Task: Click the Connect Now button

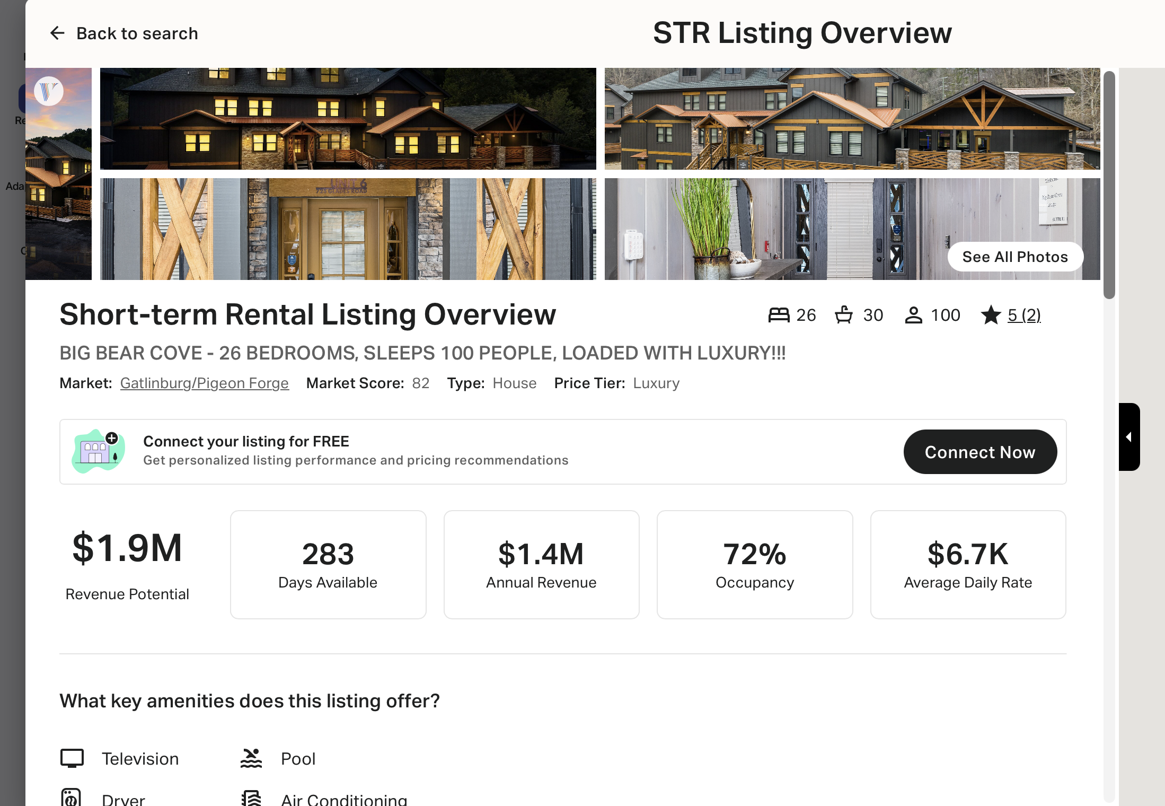Action: pyautogui.click(x=980, y=452)
